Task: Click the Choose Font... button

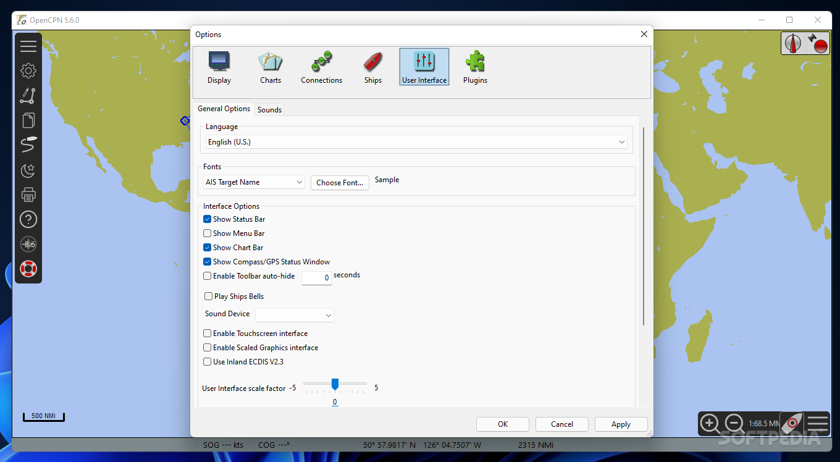Action: point(340,183)
